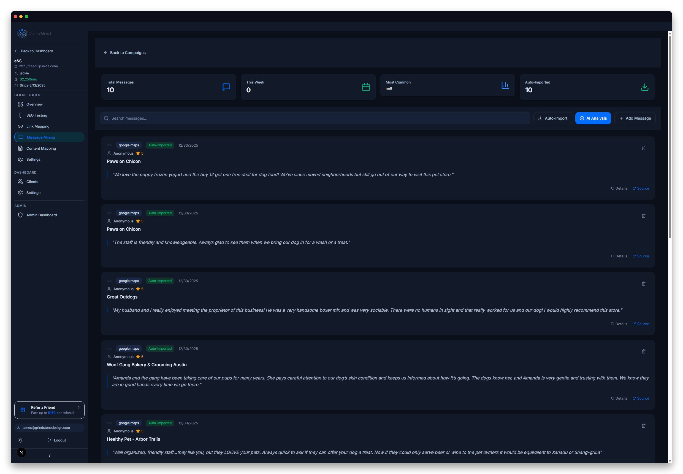The image size is (683, 474).
Task: Toggle the light theme sun icon
Action: point(20,440)
